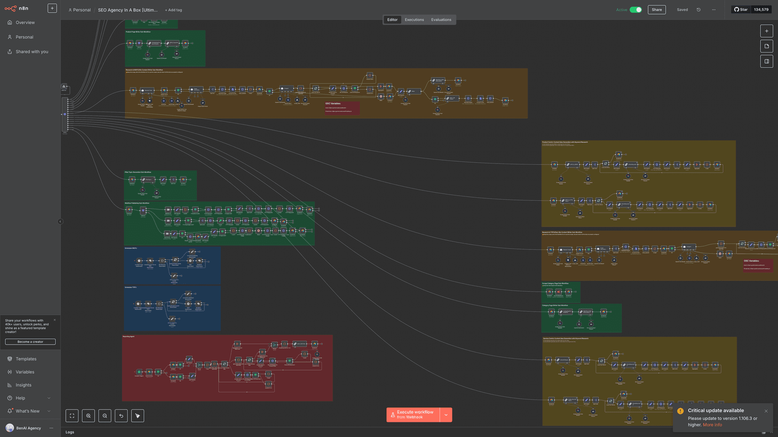Screen dimensions: 778x437
Task: Open the BenAI Agency user options menu
Action: (51, 428)
